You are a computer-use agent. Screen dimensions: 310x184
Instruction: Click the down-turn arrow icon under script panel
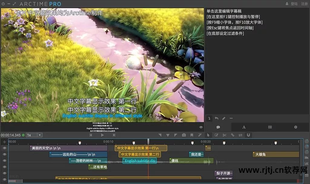(x=209, y=118)
